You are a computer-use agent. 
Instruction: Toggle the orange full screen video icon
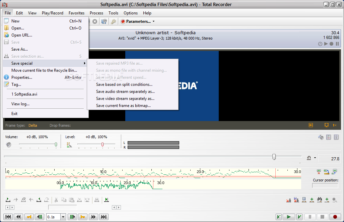[x=327, y=125]
